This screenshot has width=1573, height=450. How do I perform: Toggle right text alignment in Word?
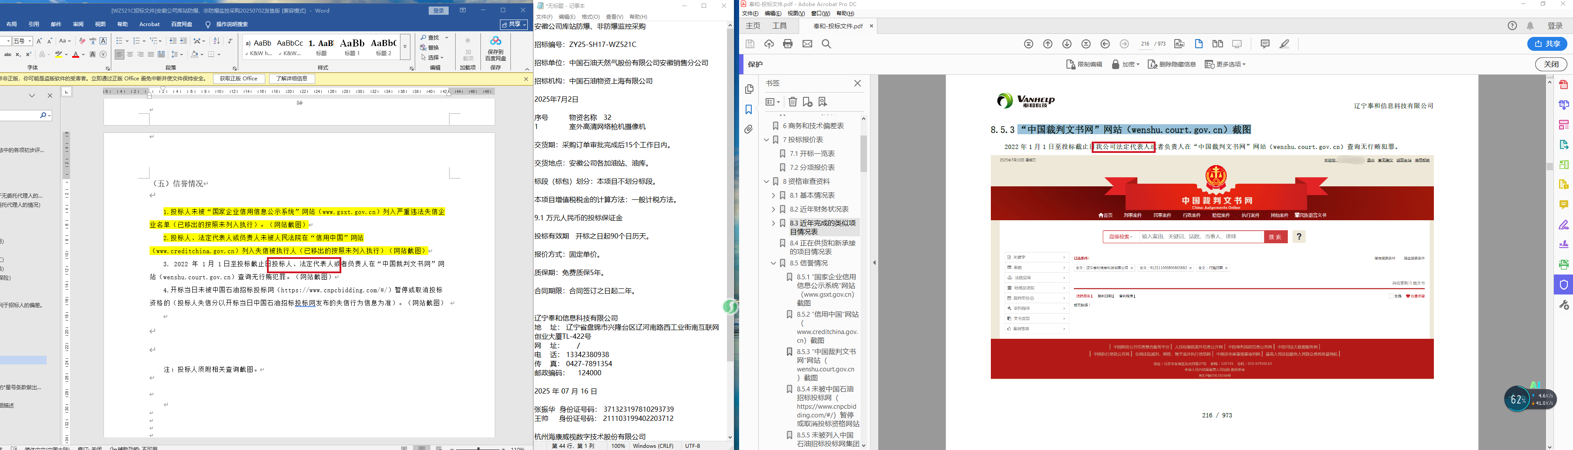click(x=140, y=54)
